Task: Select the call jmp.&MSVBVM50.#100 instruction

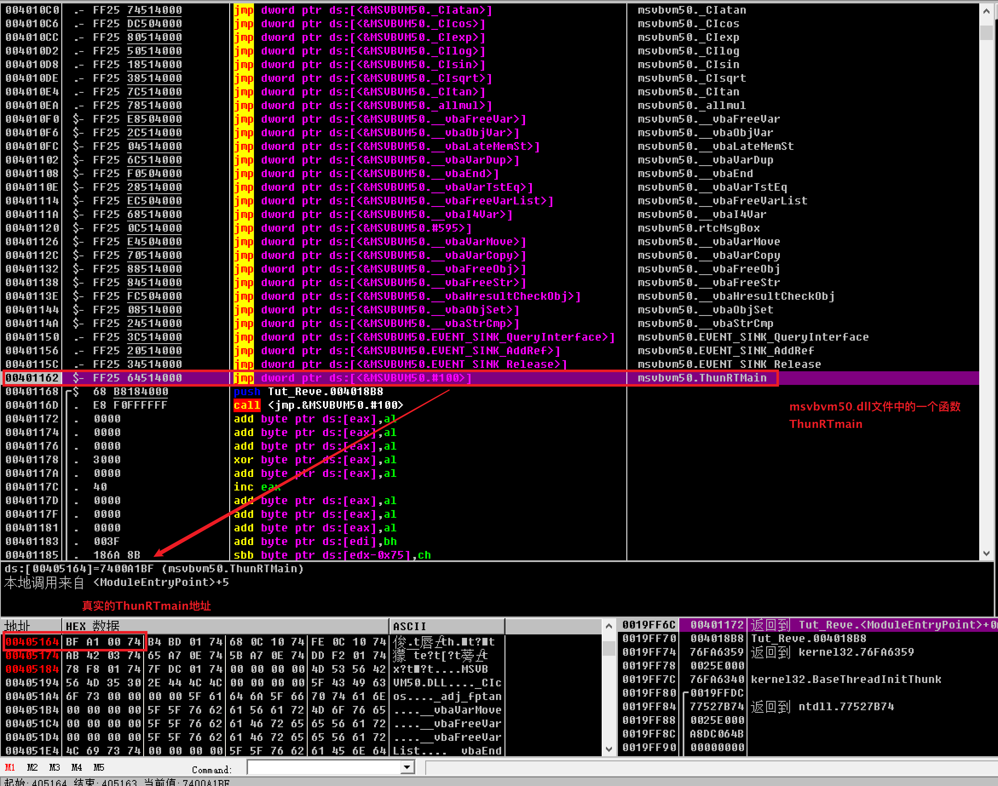Action: [318, 405]
